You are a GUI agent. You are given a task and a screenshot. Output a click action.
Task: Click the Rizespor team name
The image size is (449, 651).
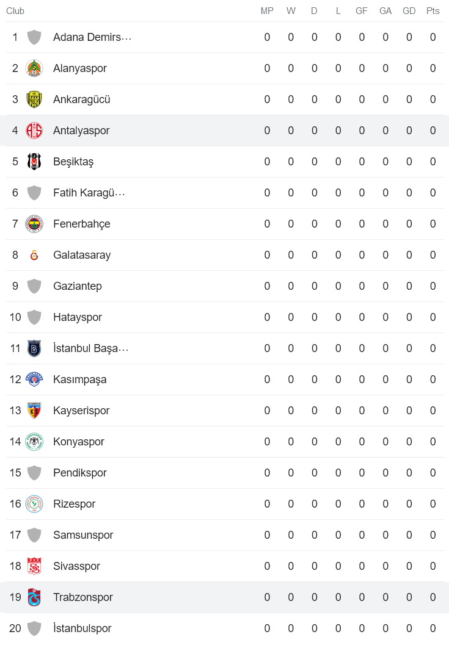[74, 503]
